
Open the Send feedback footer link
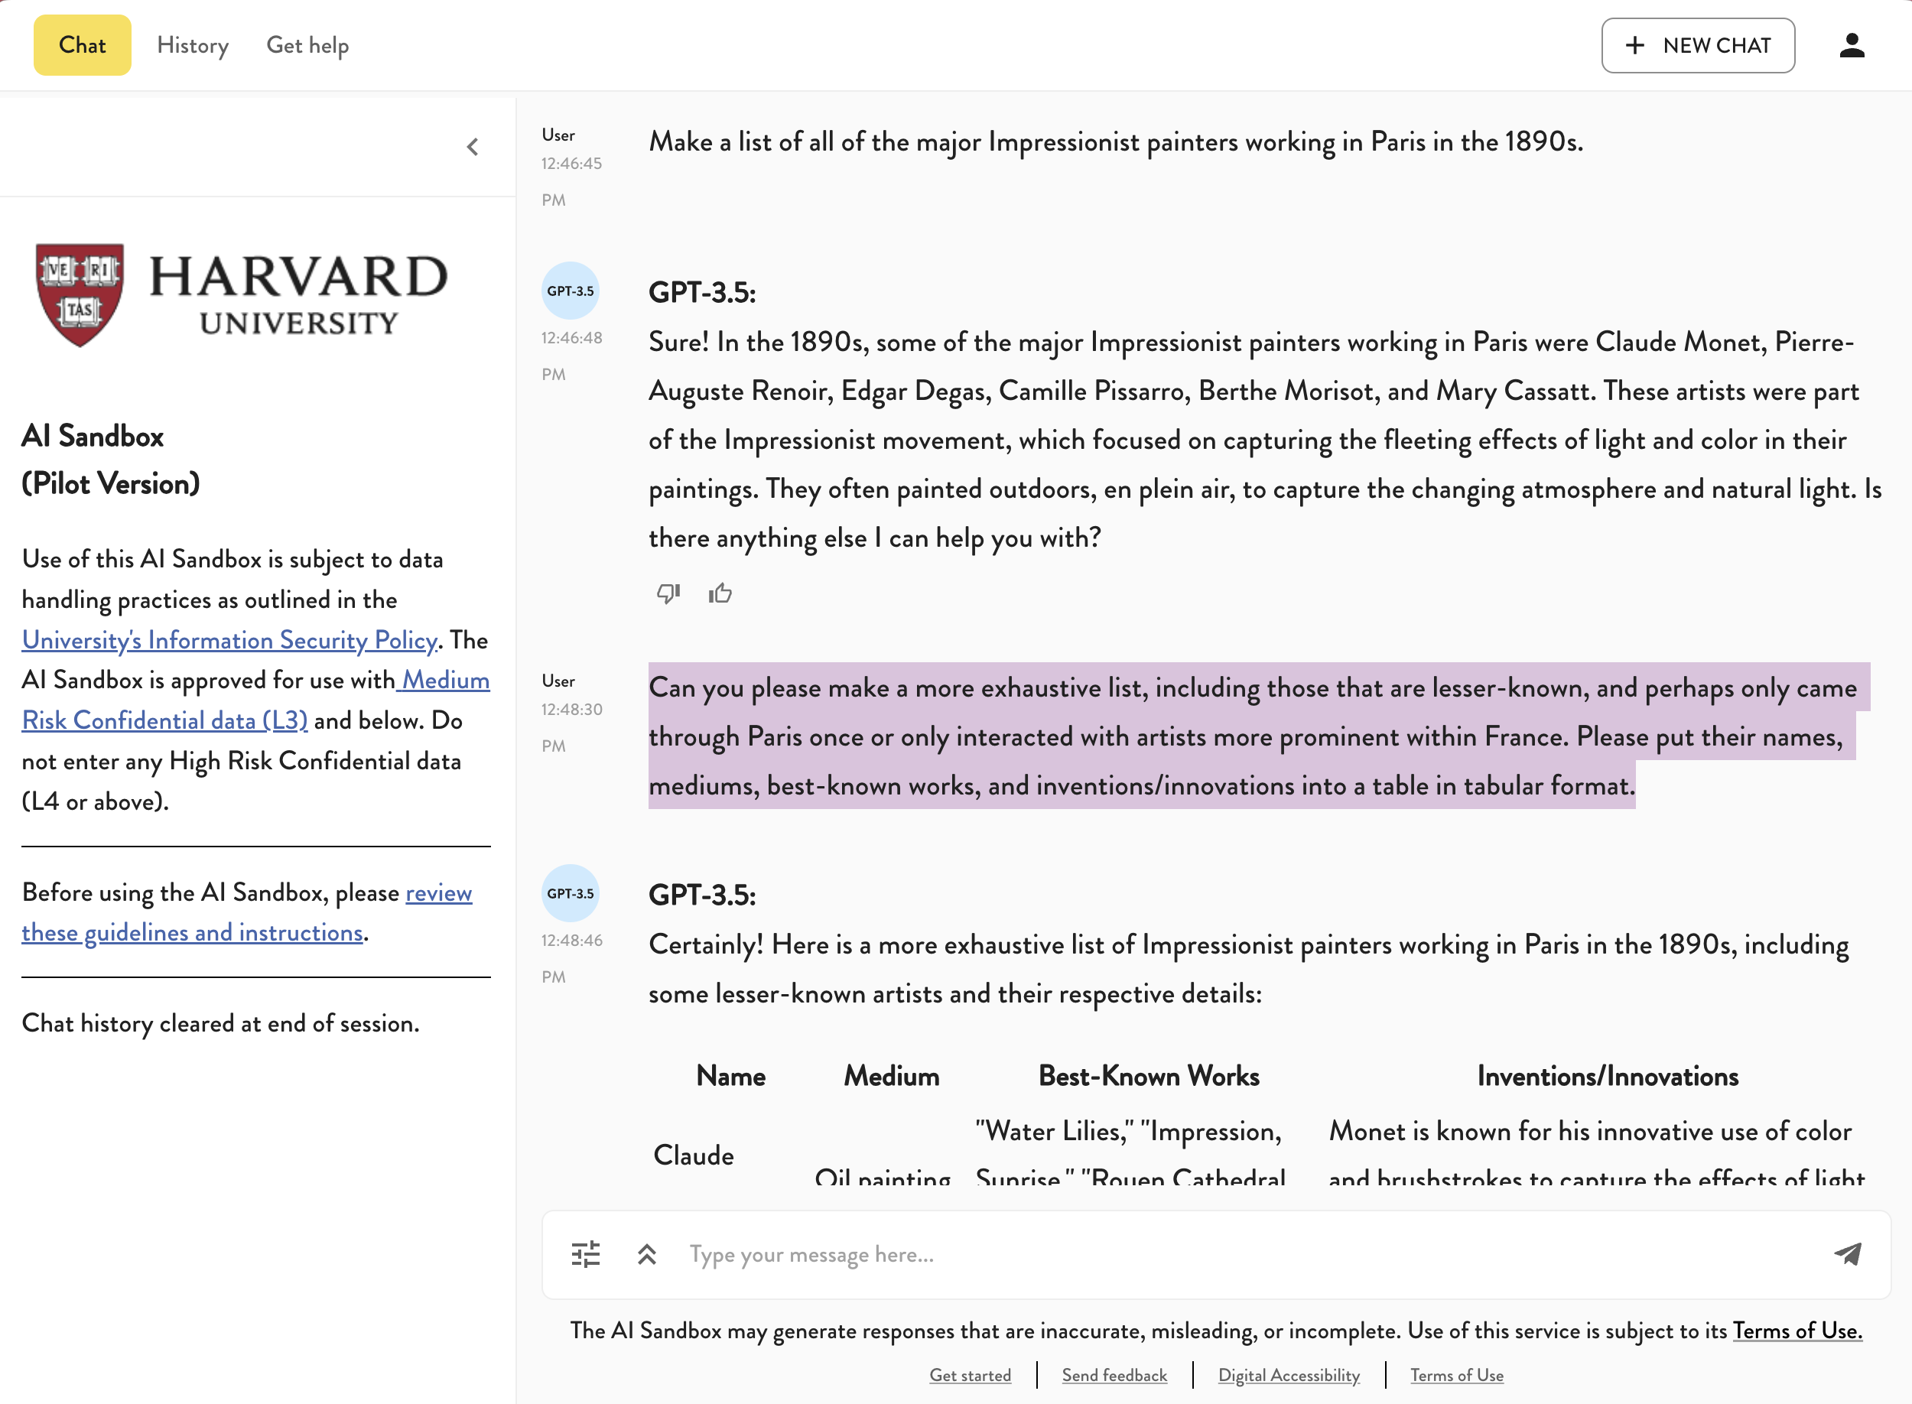point(1114,1375)
